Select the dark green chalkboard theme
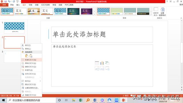 (x=73, y=11)
